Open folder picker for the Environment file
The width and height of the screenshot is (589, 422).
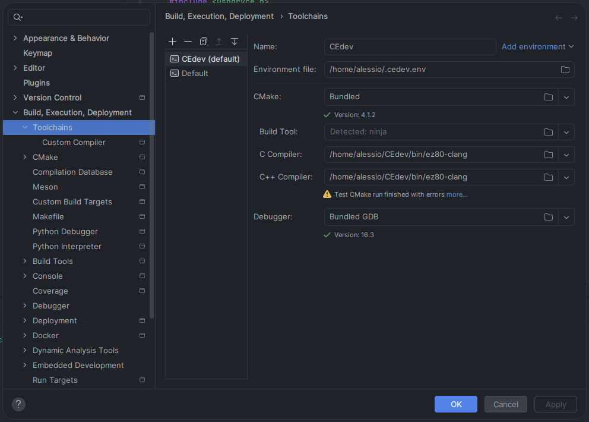coord(565,70)
